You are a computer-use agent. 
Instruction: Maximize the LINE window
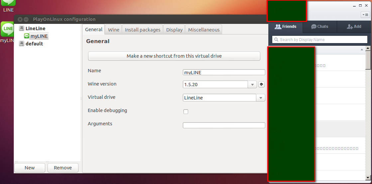click(x=360, y=5)
